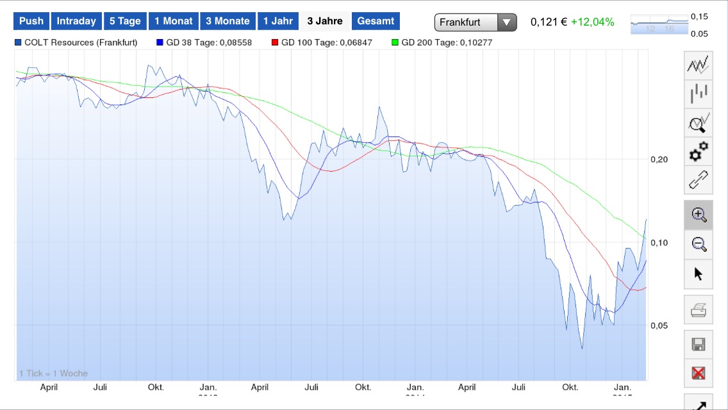Open the chart analysis magnifier tool
Image resolution: width=728 pixels, height=410 pixels.
pos(699,123)
